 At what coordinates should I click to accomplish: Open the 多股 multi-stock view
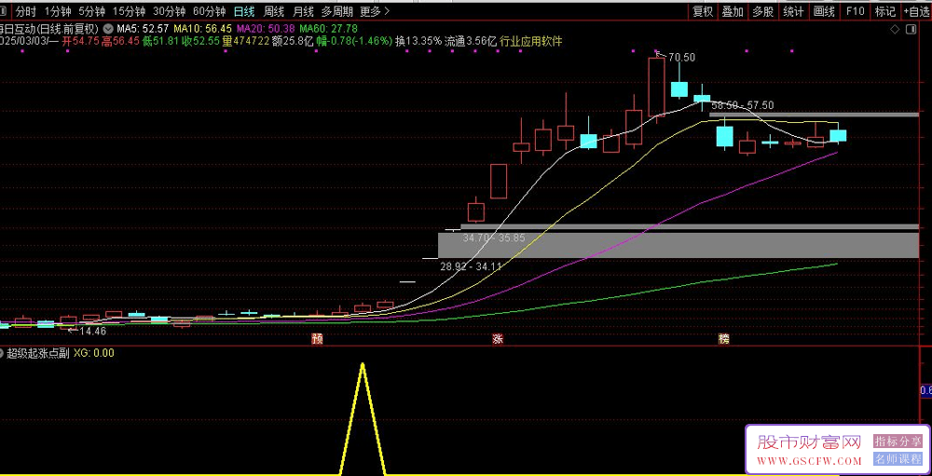763,11
